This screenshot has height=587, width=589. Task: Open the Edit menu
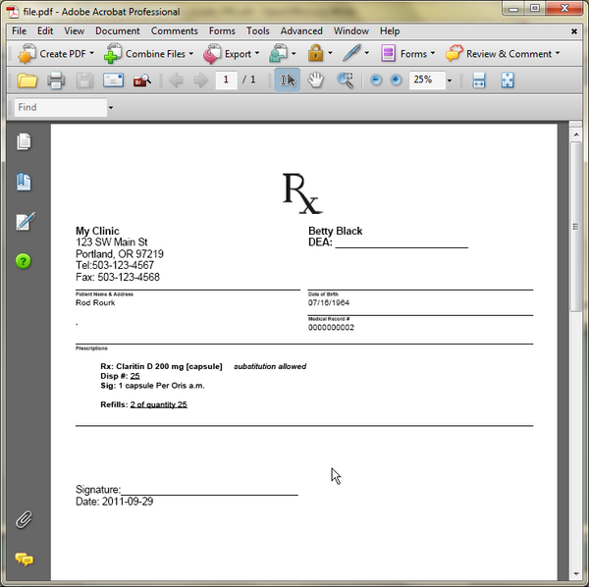tap(45, 30)
